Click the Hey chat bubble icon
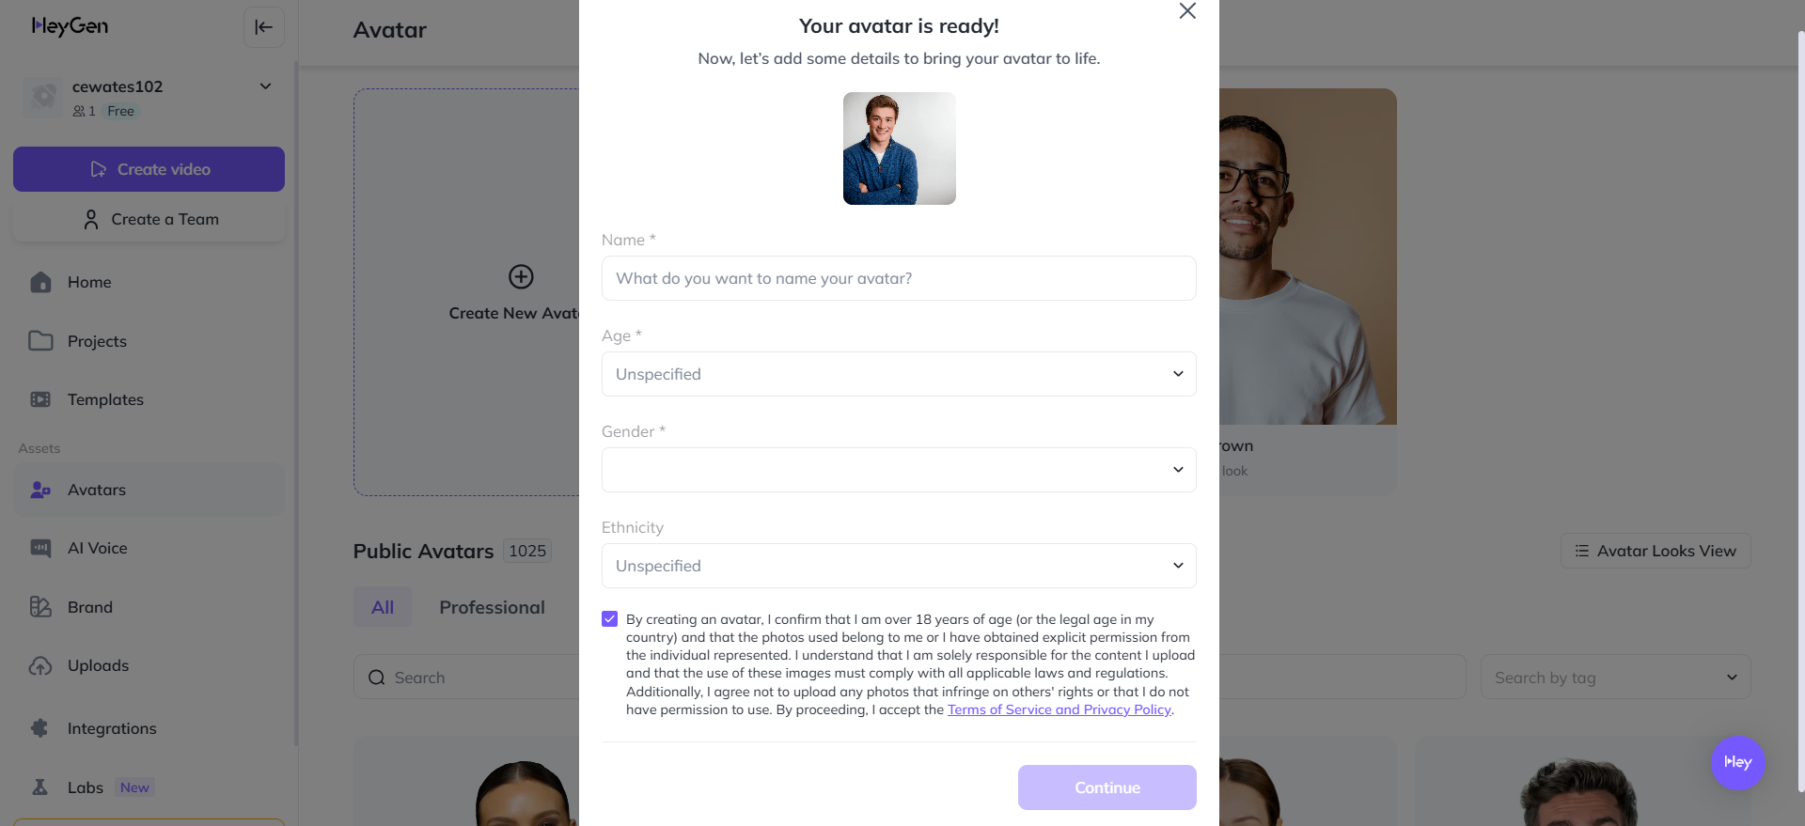 (x=1737, y=762)
